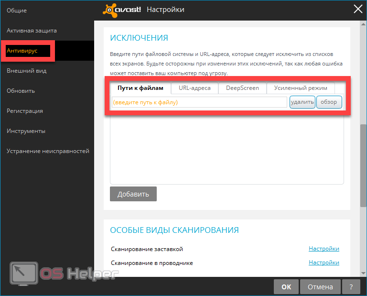The image size is (367, 296).
Task: Switch to the URL-адреса tab
Action: [195, 88]
